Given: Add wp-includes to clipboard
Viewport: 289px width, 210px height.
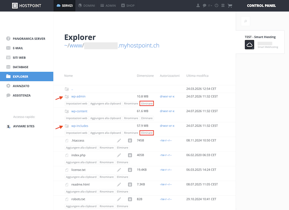Looking at the screenshot, I should click(x=105, y=133).
